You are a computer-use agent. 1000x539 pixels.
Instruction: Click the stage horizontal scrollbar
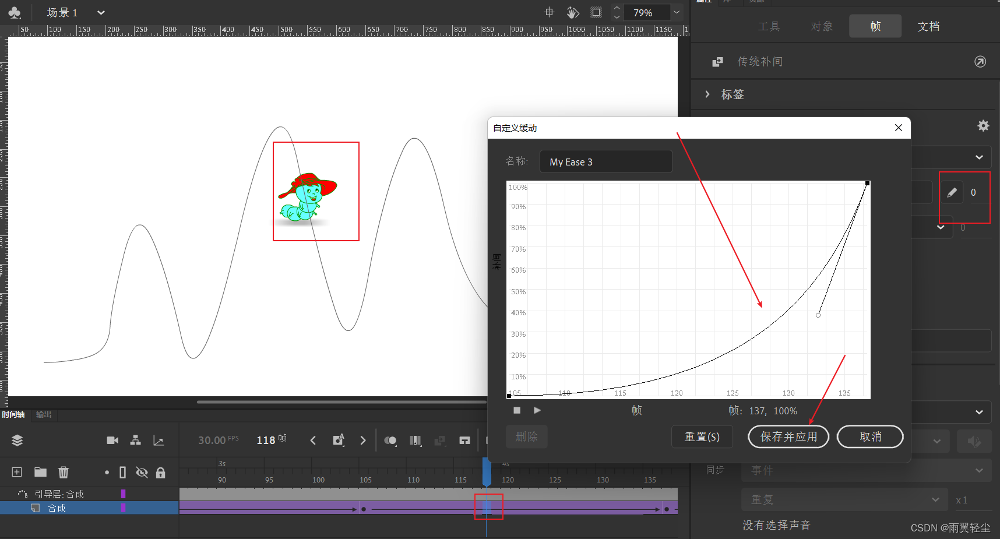pyautogui.click(x=341, y=402)
